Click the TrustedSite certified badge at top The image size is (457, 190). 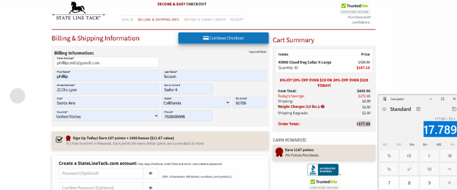[354, 8]
